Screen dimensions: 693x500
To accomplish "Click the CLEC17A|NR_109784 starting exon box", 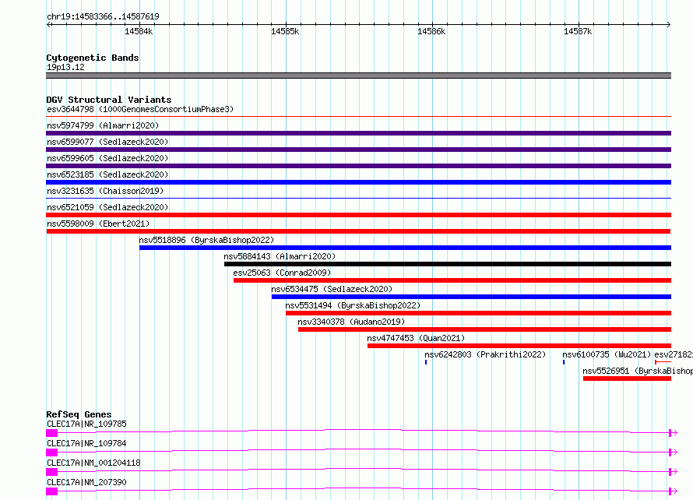I will pos(51,452).
